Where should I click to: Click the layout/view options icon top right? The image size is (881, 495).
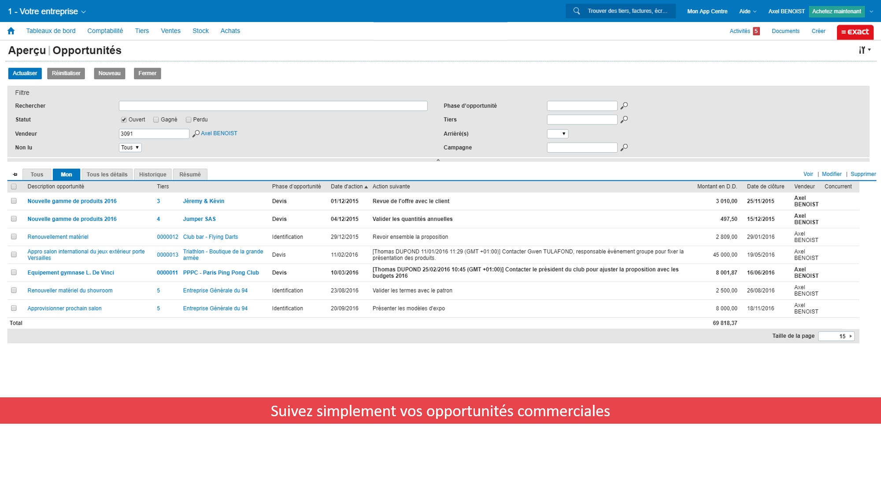864,50
